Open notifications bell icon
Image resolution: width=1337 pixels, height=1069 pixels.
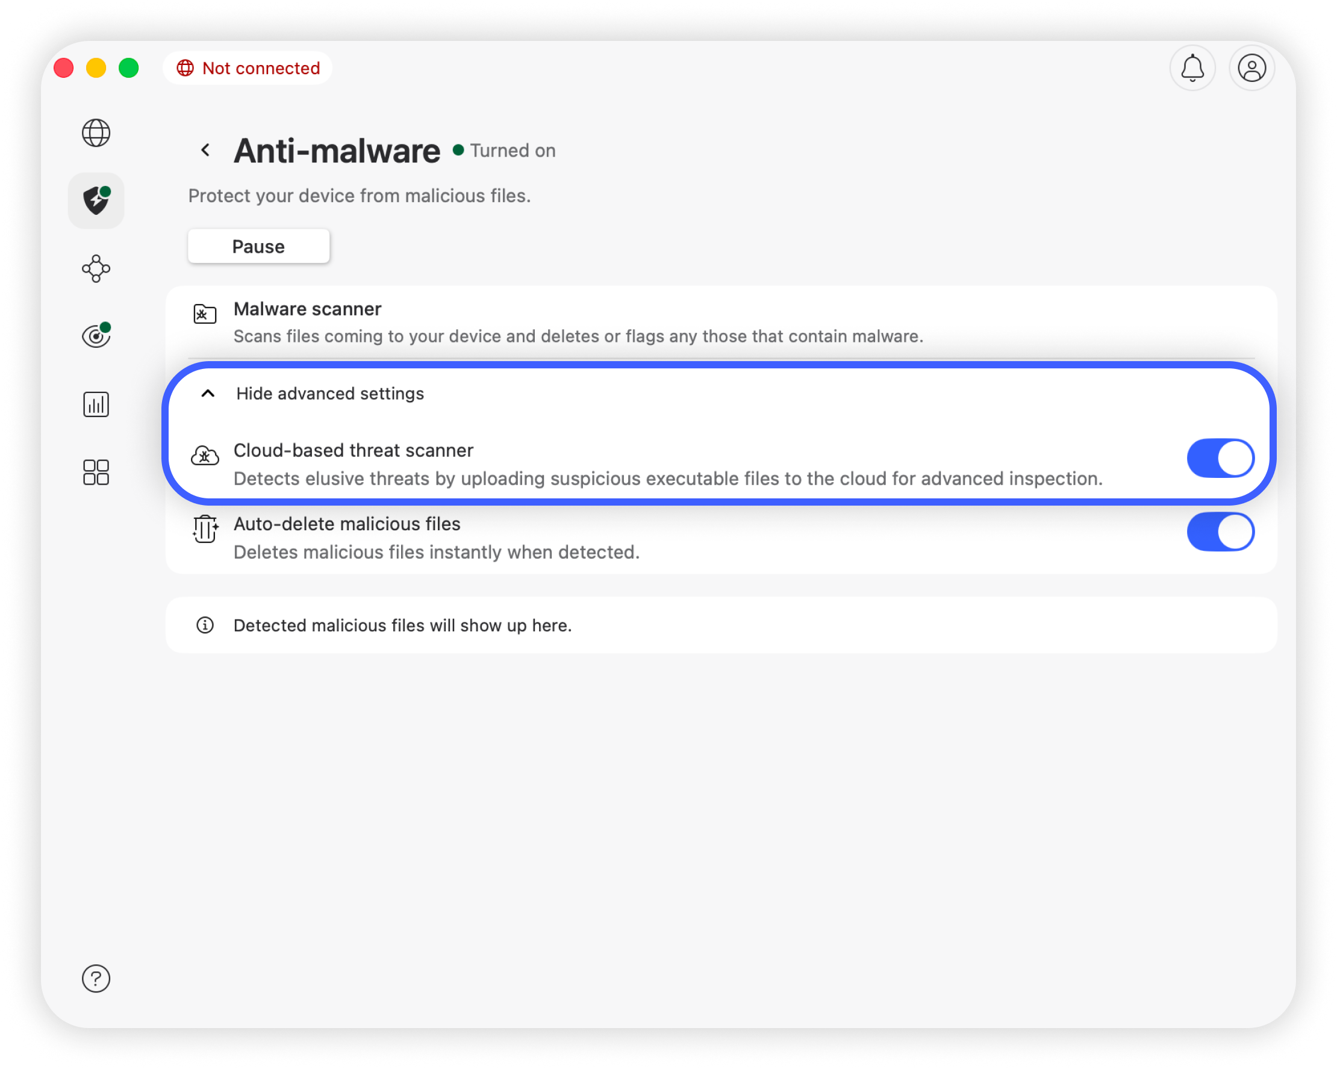(1192, 68)
